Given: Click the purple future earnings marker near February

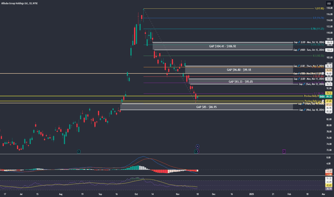Looking at the screenshot, I should point(284,152).
